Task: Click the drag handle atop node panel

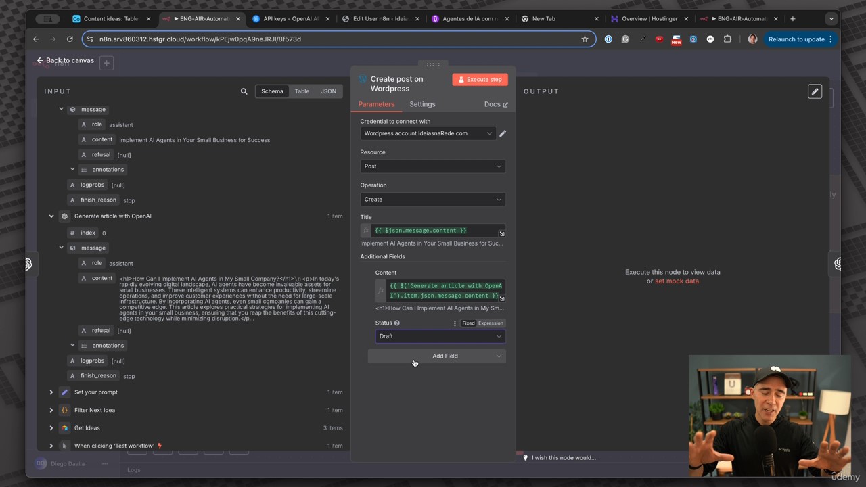Action: point(433,64)
